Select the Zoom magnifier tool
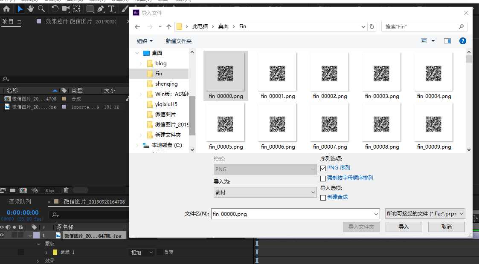479x264 pixels. coord(41,9)
